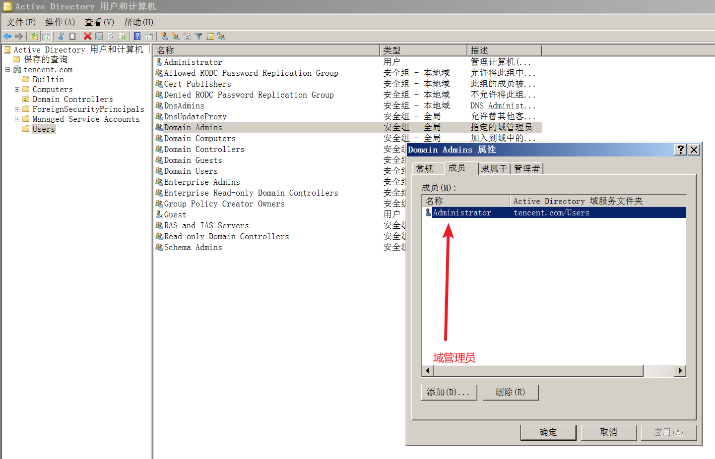Click the dialog help question mark button
The width and height of the screenshot is (715, 459).
point(681,150)
